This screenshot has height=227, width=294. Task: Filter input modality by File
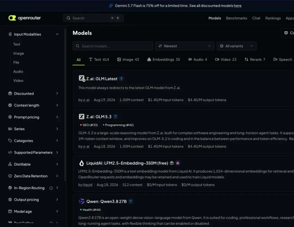point(16,62)
